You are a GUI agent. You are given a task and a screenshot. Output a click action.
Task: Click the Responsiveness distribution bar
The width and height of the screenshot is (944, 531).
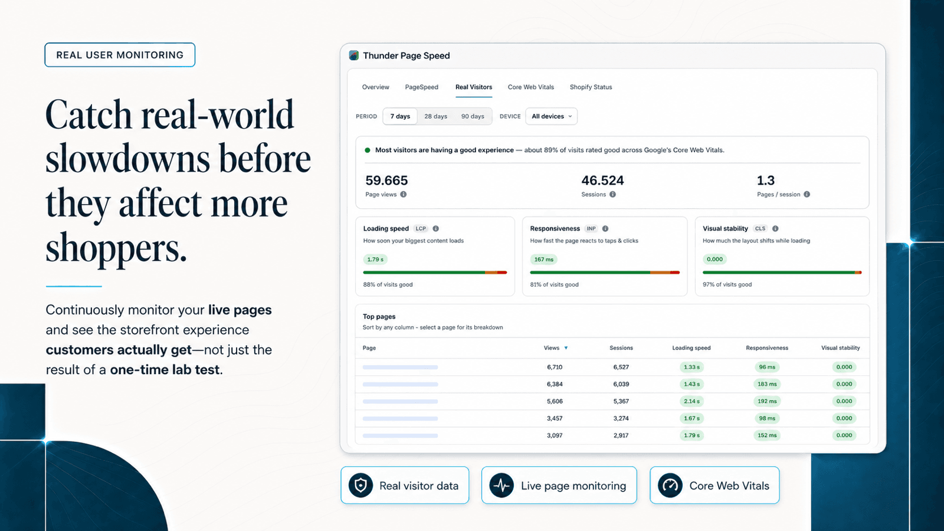coord(605,273)
